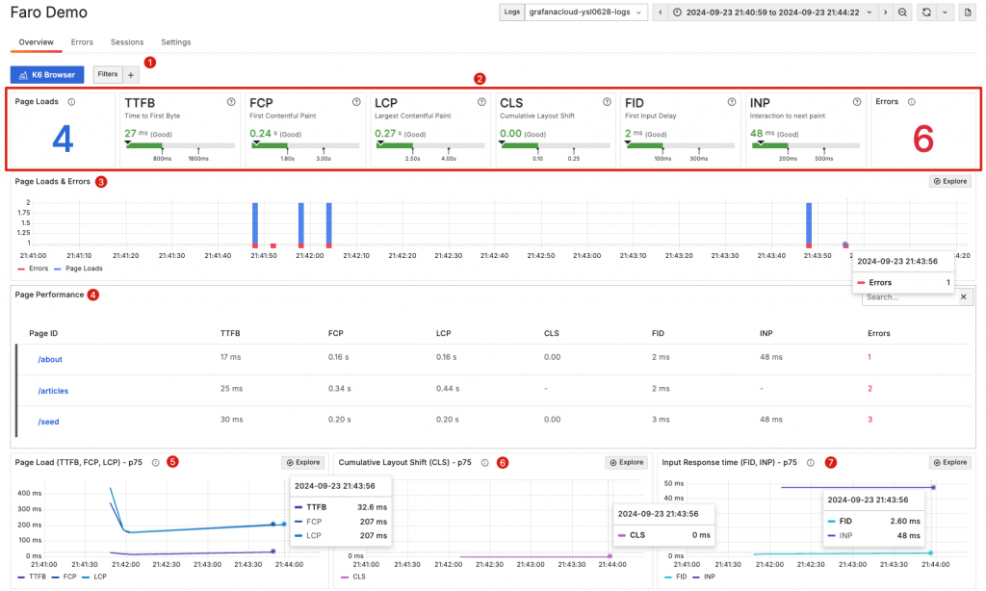Viewport: 986px width, 591px height.
Task: Click the document icon in top bar
Action: (x=967, y=12)
